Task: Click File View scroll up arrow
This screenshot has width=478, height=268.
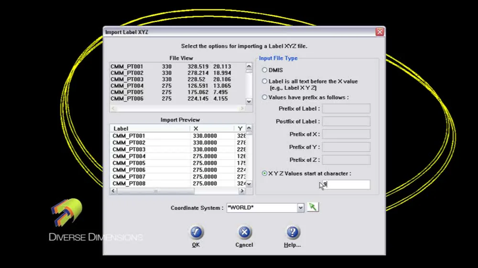Action: [249, 66]
